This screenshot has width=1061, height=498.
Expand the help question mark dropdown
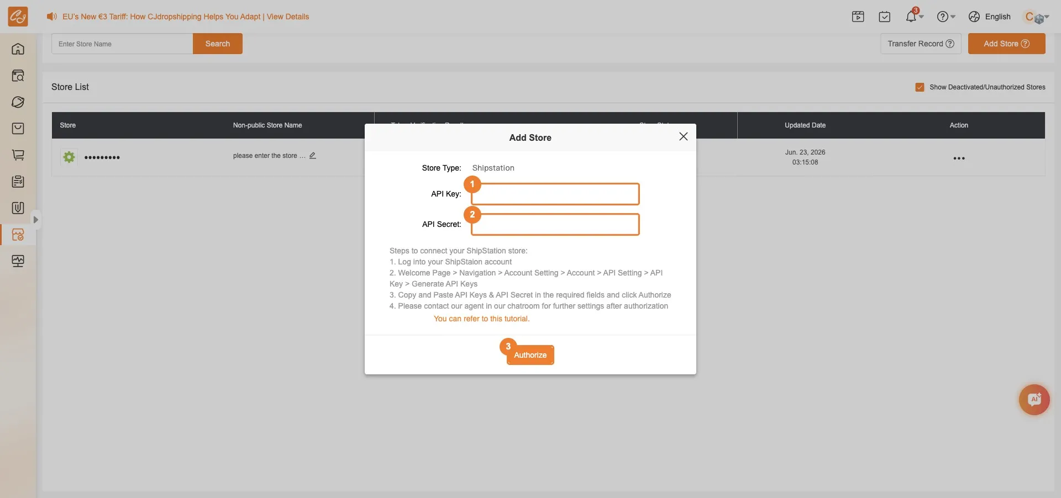point(946,17)
